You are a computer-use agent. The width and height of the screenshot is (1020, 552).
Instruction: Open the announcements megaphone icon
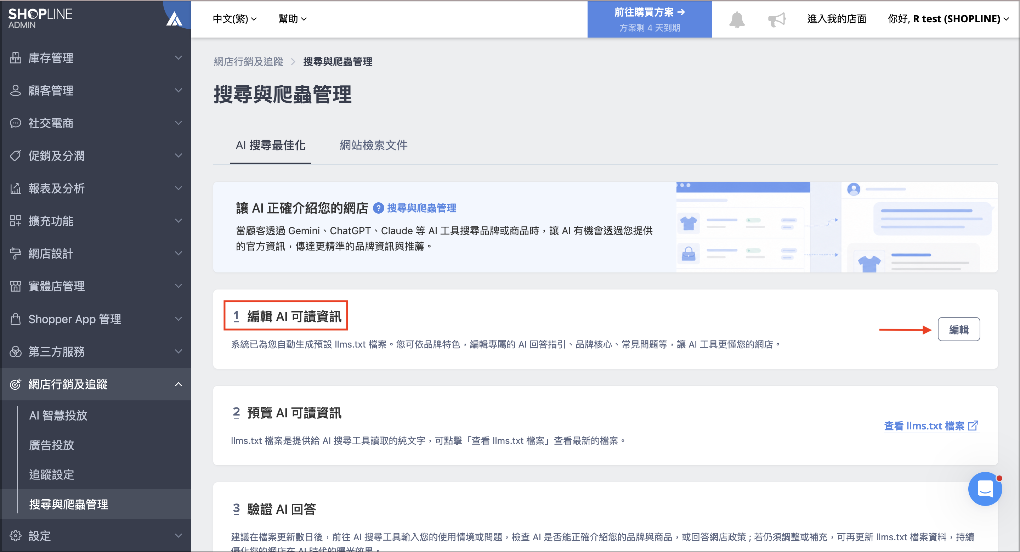pos(776,19)
